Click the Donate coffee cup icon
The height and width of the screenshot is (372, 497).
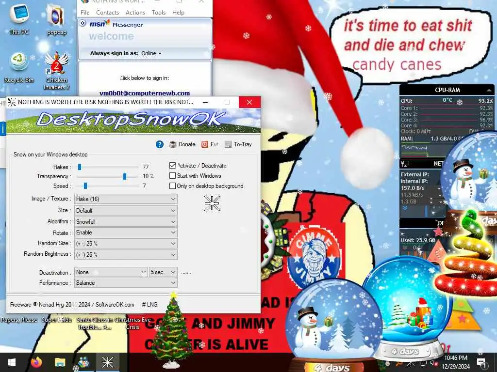[x=173, y=144]
